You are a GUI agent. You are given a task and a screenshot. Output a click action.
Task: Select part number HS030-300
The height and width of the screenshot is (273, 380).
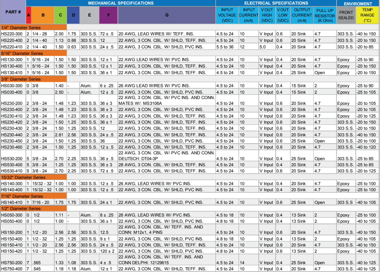coord(12,86)
